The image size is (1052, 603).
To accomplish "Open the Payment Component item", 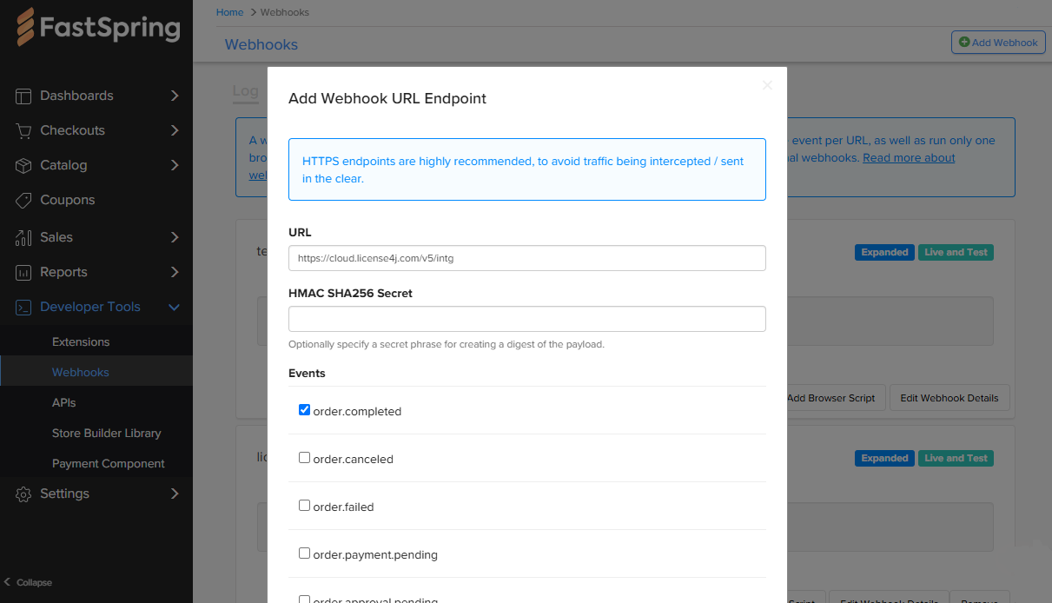I will (109, 464).
